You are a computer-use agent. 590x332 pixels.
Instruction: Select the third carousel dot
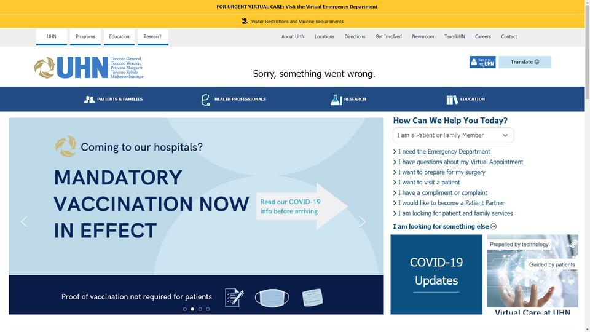pyautogui.click(x=200, y=309)
